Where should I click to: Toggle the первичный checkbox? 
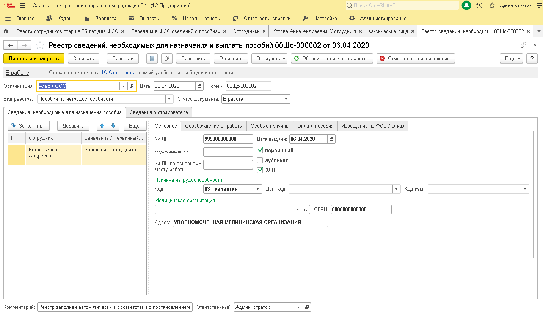260,150
